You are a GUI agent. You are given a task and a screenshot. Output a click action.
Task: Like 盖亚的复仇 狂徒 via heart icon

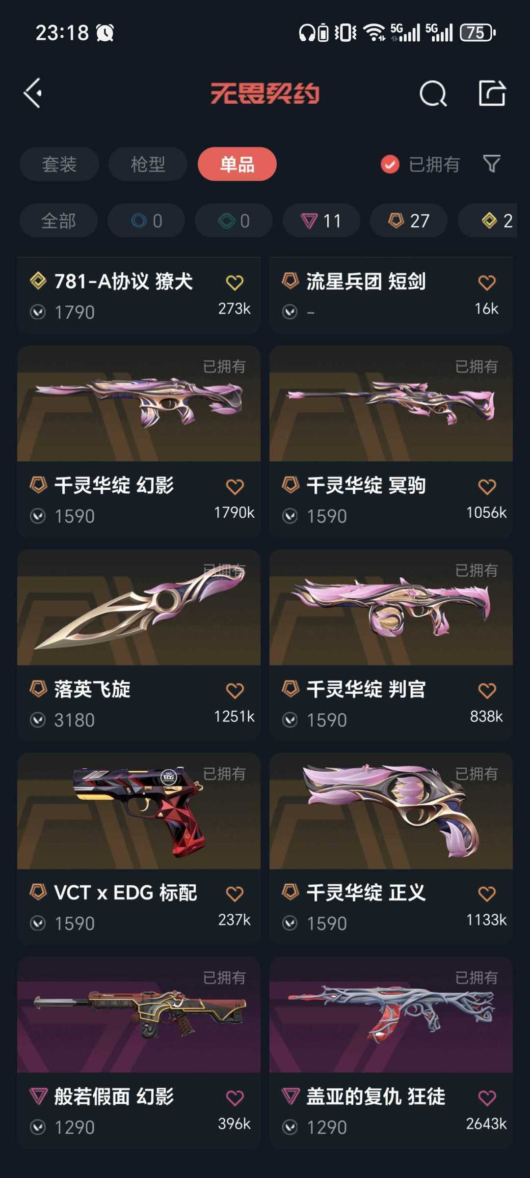(x=487, y=1097)
